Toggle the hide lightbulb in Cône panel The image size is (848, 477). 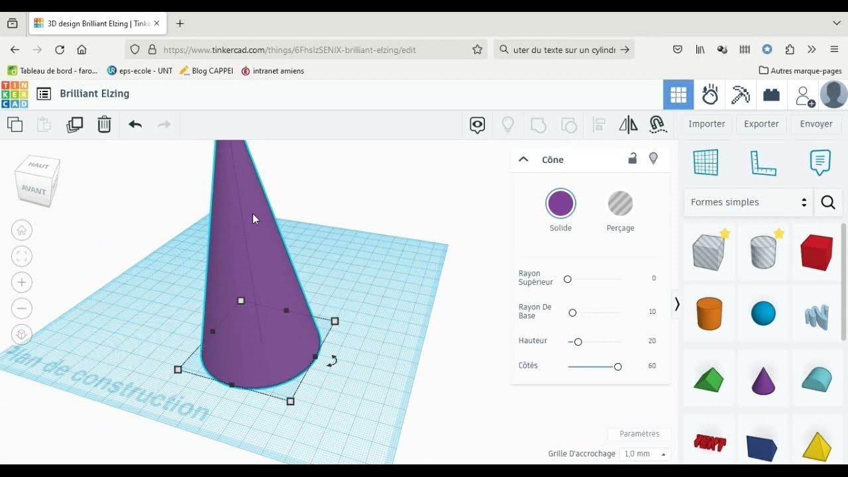coord(653,158)
